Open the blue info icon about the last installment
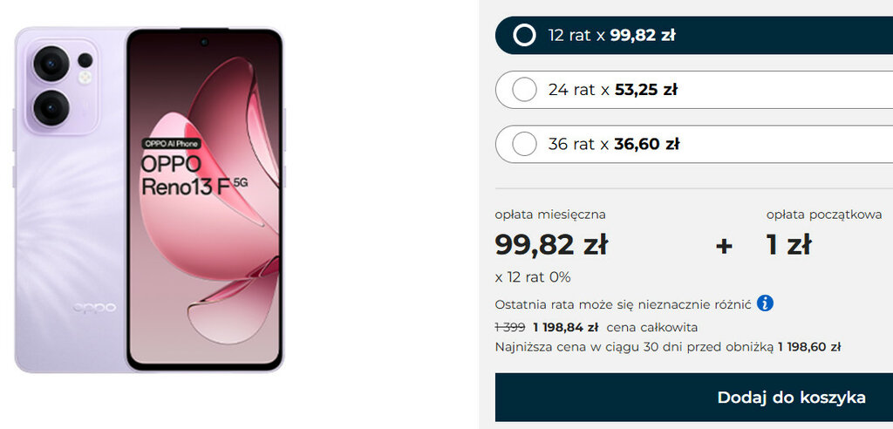 coord(765,303)
